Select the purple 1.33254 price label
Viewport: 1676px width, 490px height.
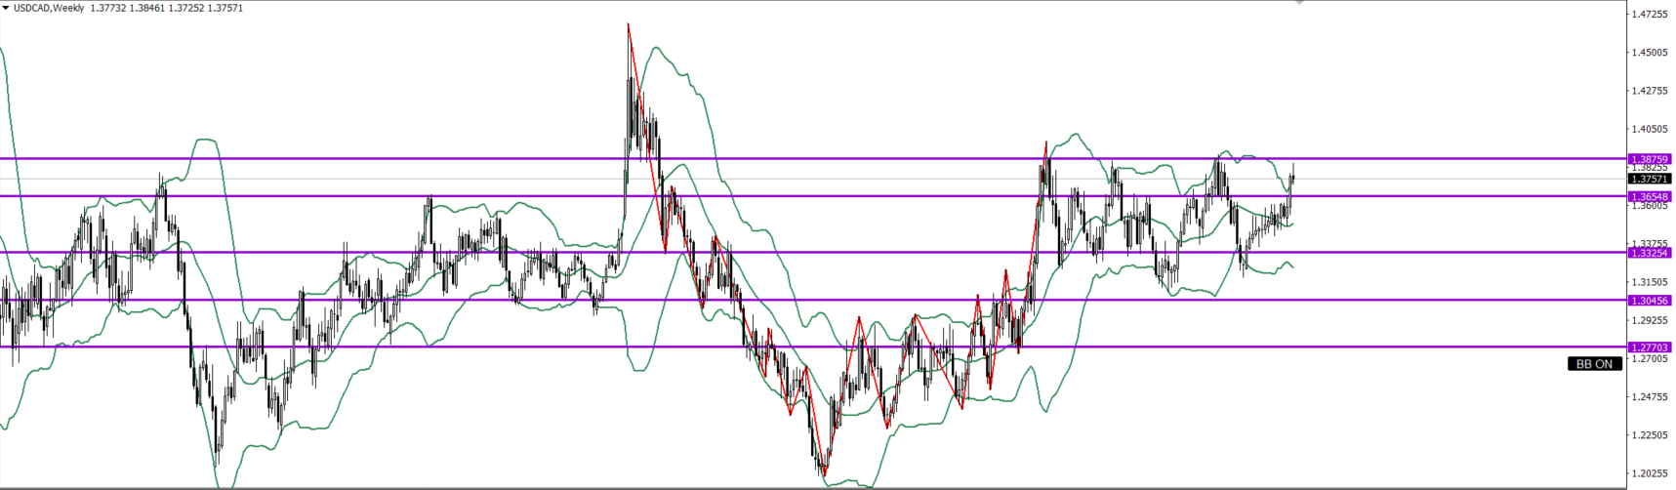(1650, 253)
